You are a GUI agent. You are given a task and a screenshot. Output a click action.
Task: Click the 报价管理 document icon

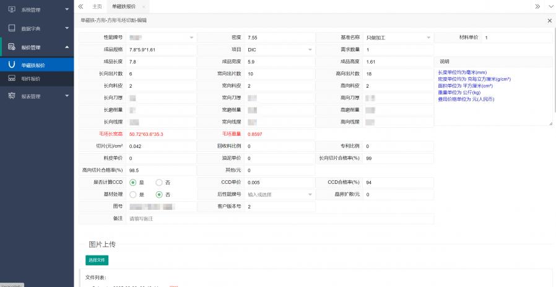(x=12, y=47)
